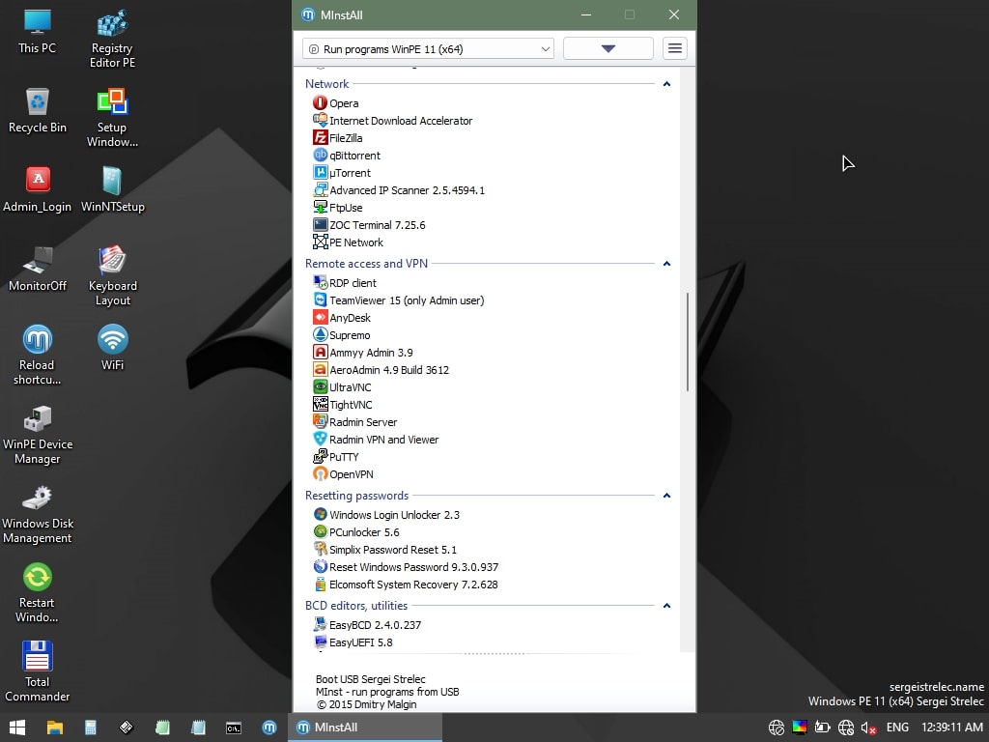Collapse the Network group

pyautogui.click(x=666, y=84)
